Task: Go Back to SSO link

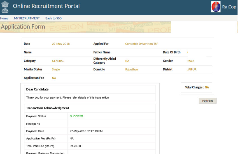Action: point(53,18)
